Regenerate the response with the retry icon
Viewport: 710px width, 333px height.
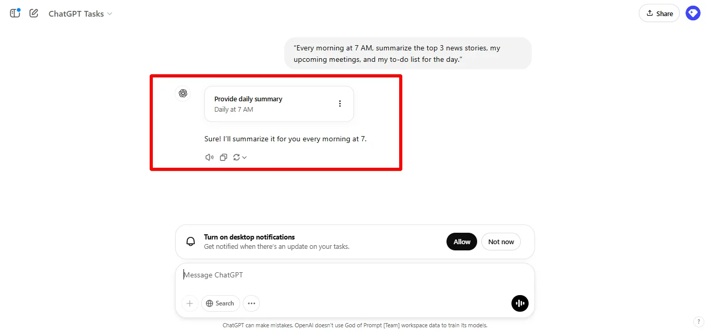pos(237,157)
